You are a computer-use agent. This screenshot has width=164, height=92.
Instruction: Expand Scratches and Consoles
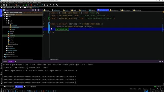pos(3,57)
